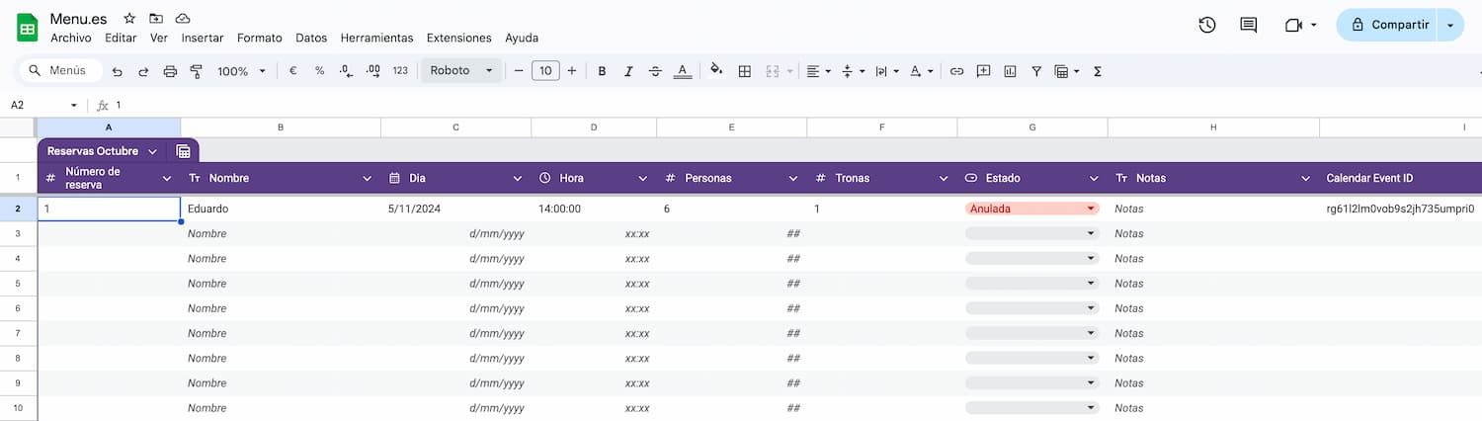Open the 123 number formats menu

click(x=400, y=71)
